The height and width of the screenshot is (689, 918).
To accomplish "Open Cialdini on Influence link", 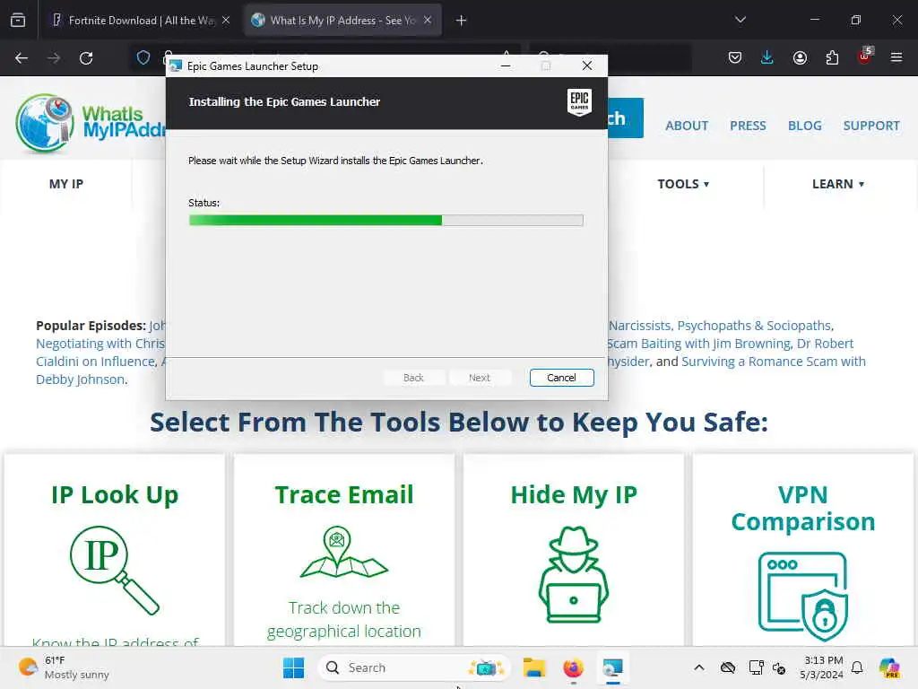I will [95, 362].
